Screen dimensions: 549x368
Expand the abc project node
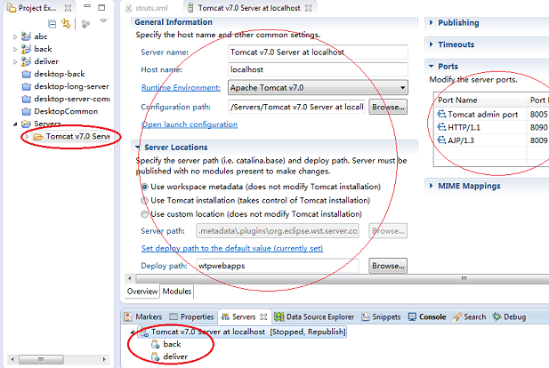point(15,36)
